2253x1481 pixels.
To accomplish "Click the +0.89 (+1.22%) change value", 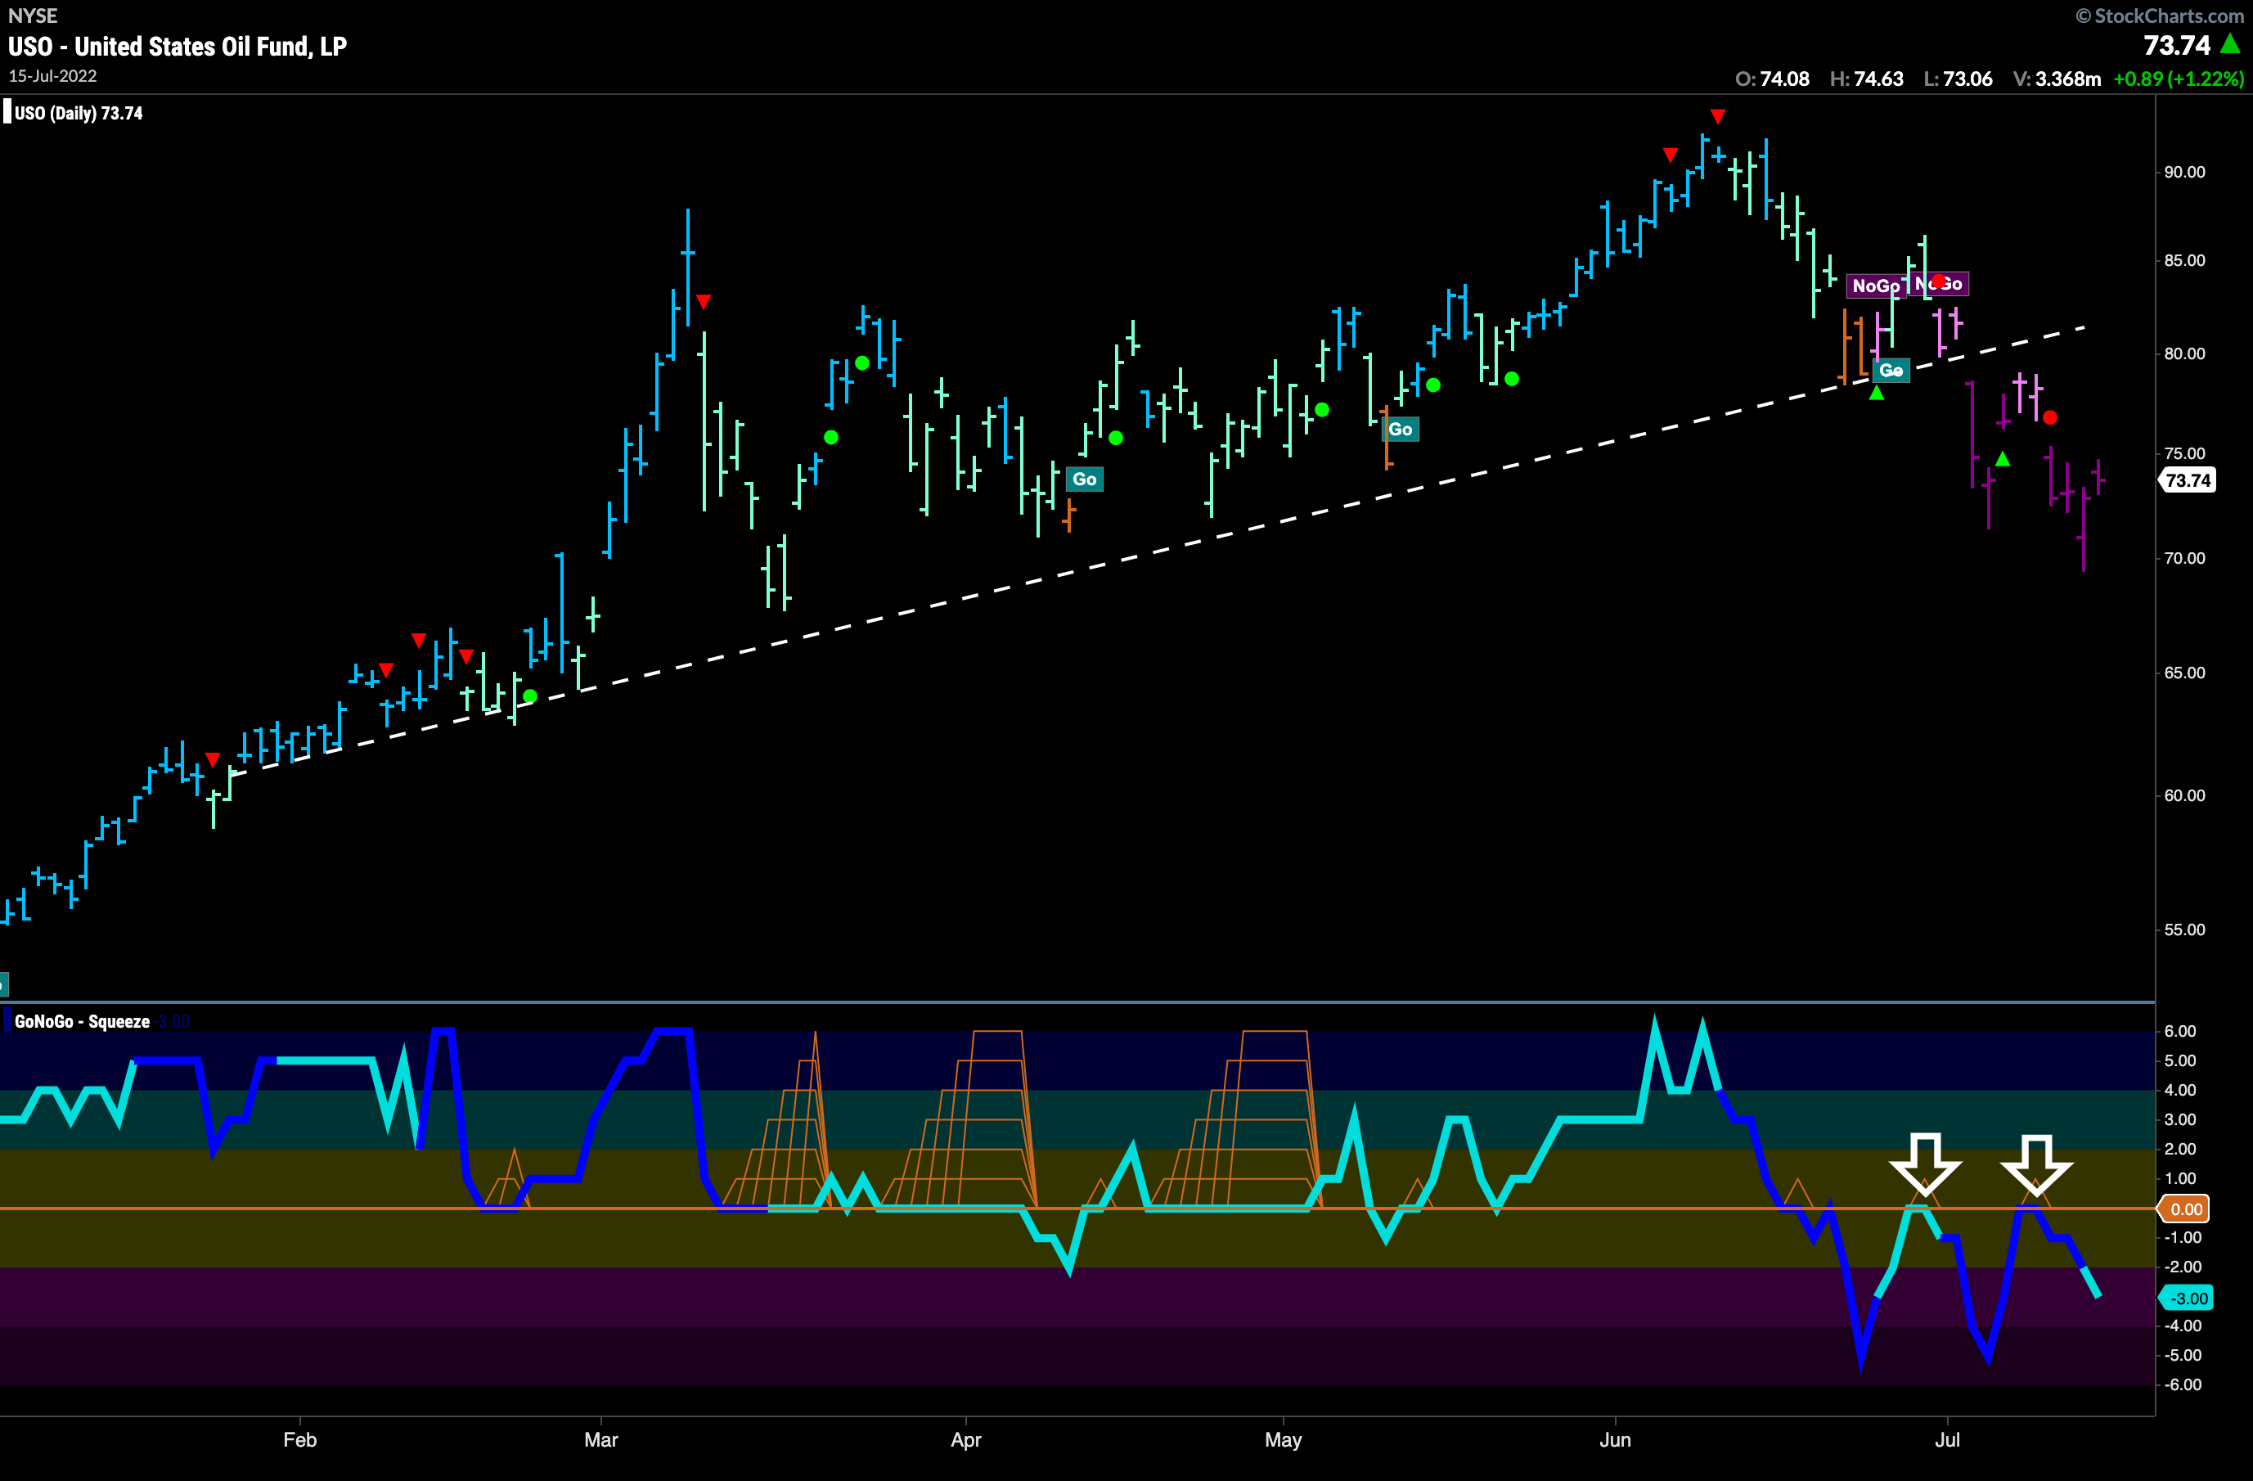I will (2179, 79).
